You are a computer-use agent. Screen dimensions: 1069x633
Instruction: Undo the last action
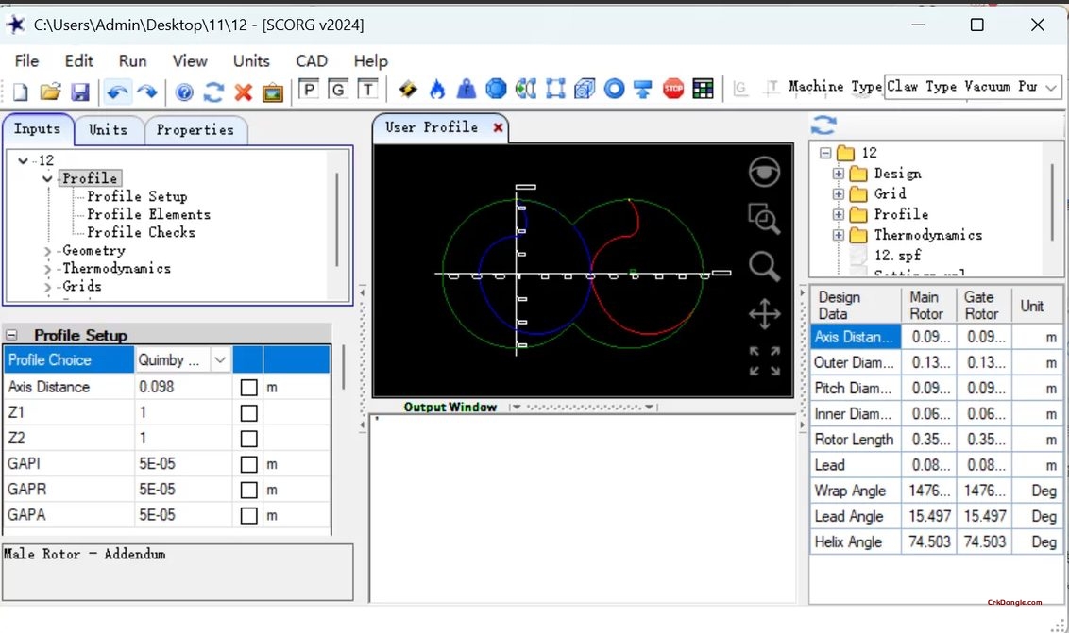click(x=118, y=91)
